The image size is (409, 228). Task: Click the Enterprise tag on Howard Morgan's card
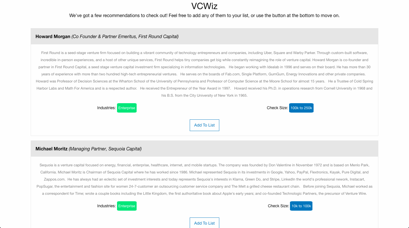point(127,108)
